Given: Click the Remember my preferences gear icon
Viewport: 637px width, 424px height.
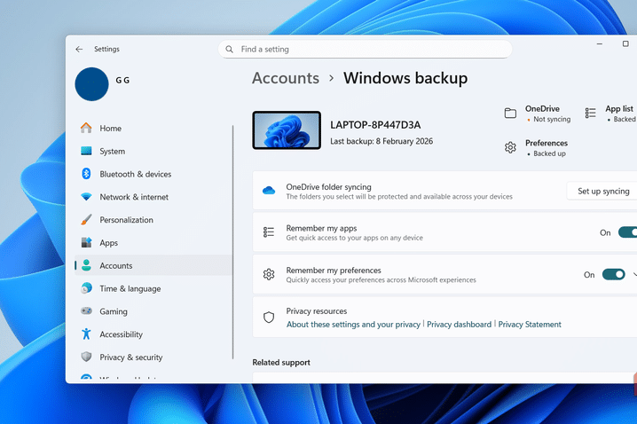Looking at the screenshot, I should [x=269, y=275].
